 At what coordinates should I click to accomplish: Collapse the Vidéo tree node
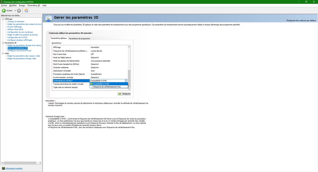click(x=3, y=53)
